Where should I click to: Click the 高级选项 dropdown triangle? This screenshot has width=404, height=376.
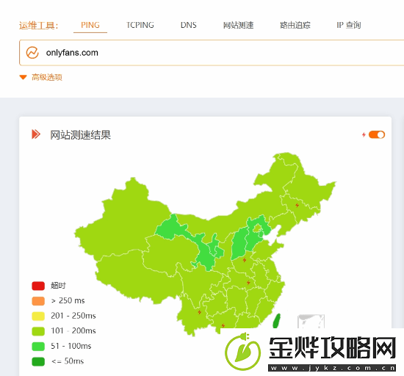click(24, 77)
